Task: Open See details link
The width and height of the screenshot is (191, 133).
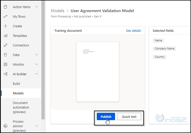Action: point(133,31)
